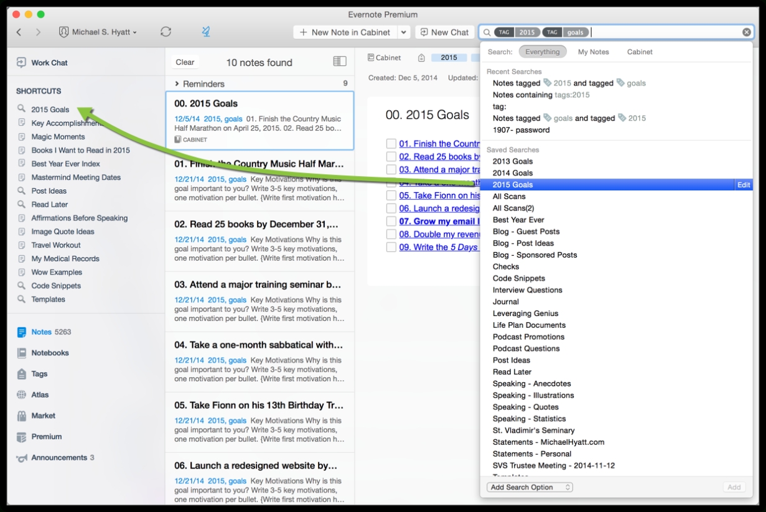Clear the search field with the x
This screenshot has height=512, width=766.
pos(746,32)
